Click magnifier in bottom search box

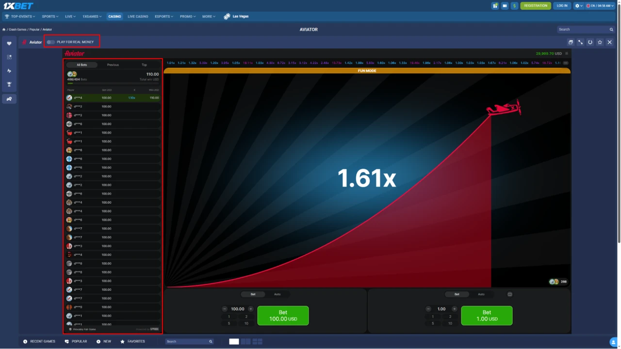[x=211, y=342]
